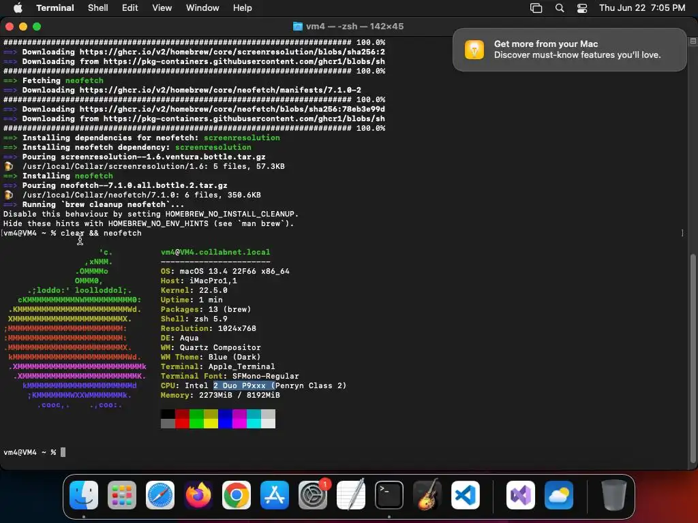The image size is (698, 523).
Task: Click the Terminal vertical scrollbar
Action: [693, 358]
